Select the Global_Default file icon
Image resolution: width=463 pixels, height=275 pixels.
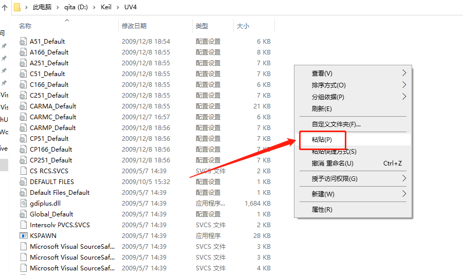(23, 214)
